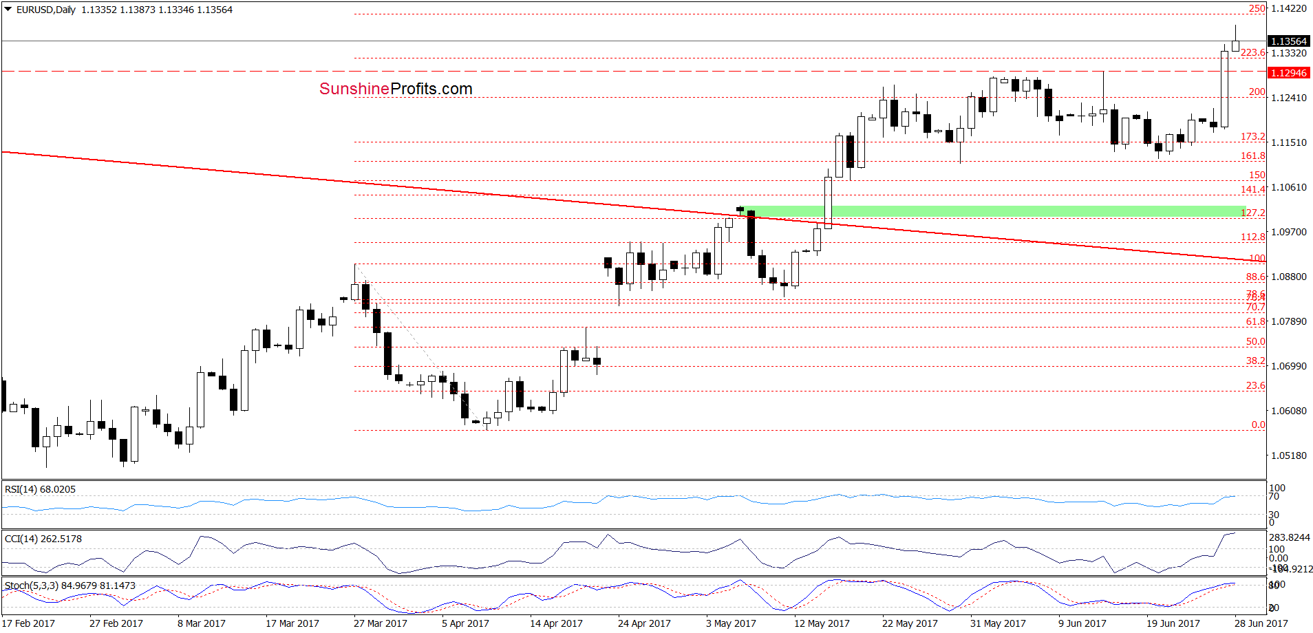This screenshot has height=633, width=1313.
Task: Click the 5 Apr 2017 date label
Action: pos(465,623)
